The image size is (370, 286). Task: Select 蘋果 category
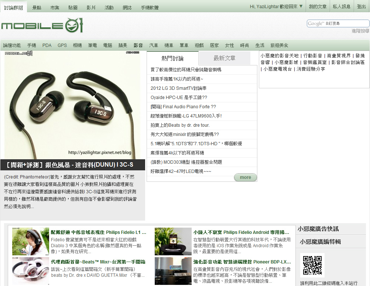click(x=123, y=45)
